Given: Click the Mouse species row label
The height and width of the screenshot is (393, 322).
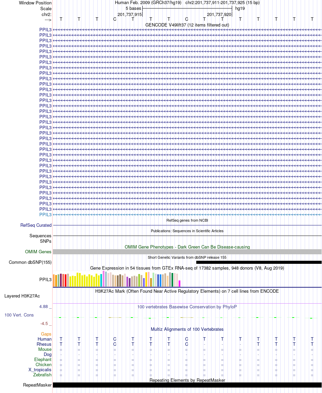Looking at the screenshot, I should click(x=45, y=349).
